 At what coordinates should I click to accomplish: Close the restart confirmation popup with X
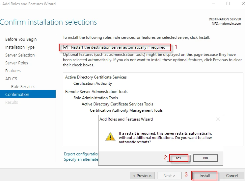pyautogui.click(x=218, y=119)
